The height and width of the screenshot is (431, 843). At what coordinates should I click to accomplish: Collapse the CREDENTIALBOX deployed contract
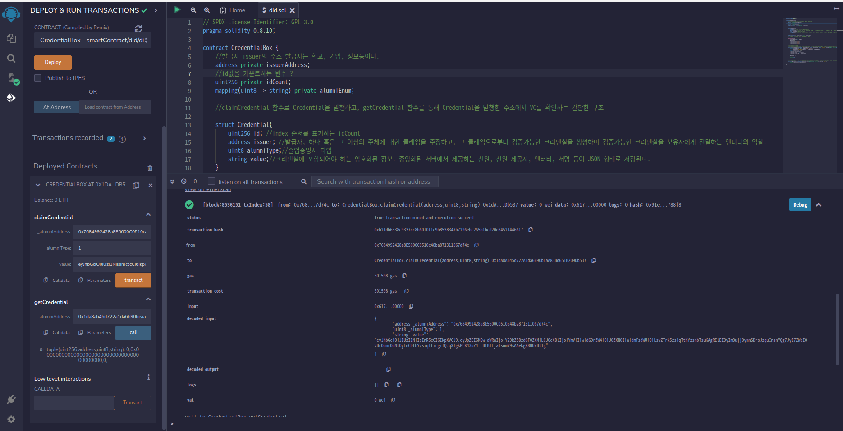coord(38,185)
